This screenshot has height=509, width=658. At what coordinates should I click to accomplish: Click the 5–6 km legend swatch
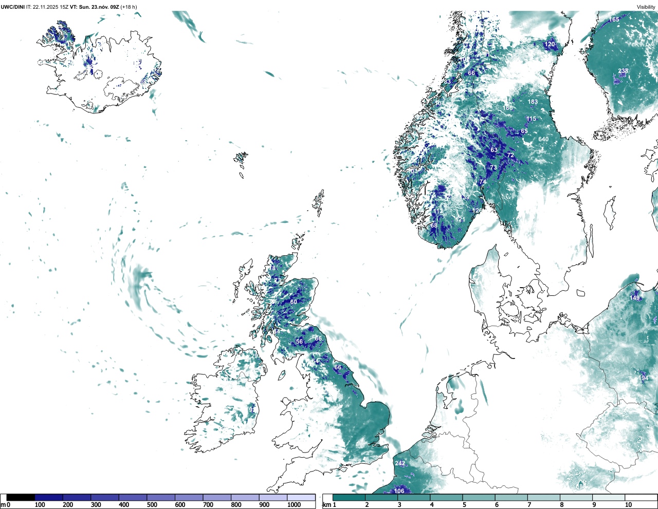[x=479, y=498]
